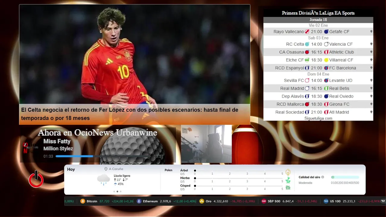Screen dimensions: 386x217
Task: Click the Million Stylez artist name
Action: pyautogui.click(x=58, y=149)
